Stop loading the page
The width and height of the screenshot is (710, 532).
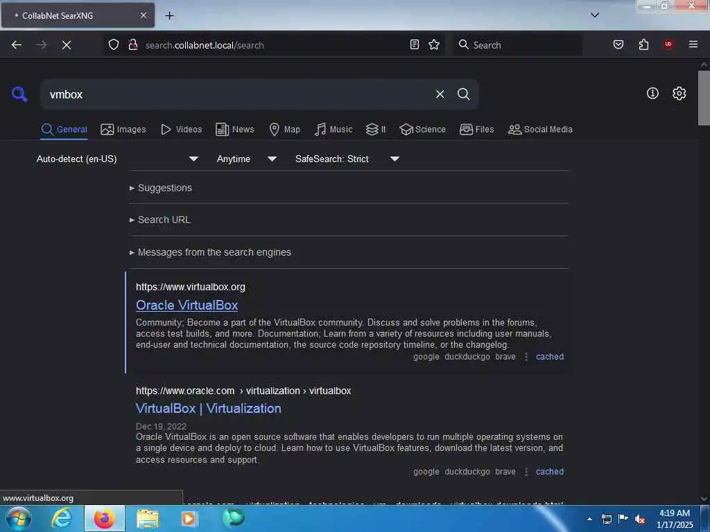tap(66, 45)
